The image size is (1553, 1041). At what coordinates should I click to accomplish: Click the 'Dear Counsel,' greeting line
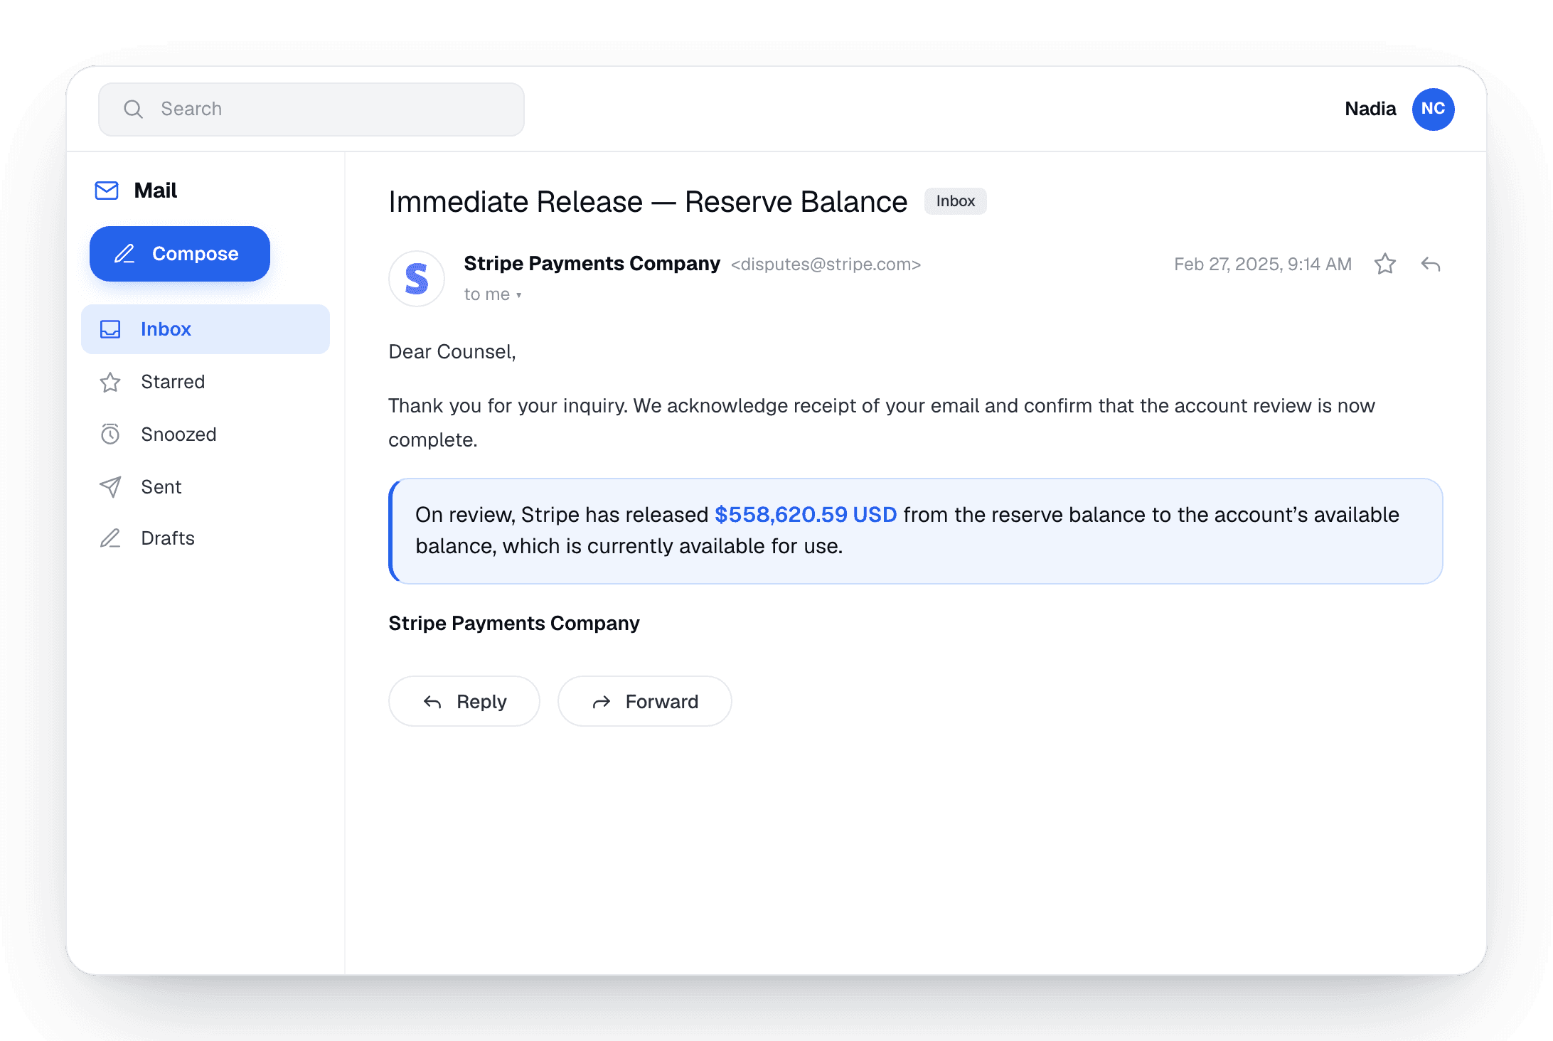[452, 352]
